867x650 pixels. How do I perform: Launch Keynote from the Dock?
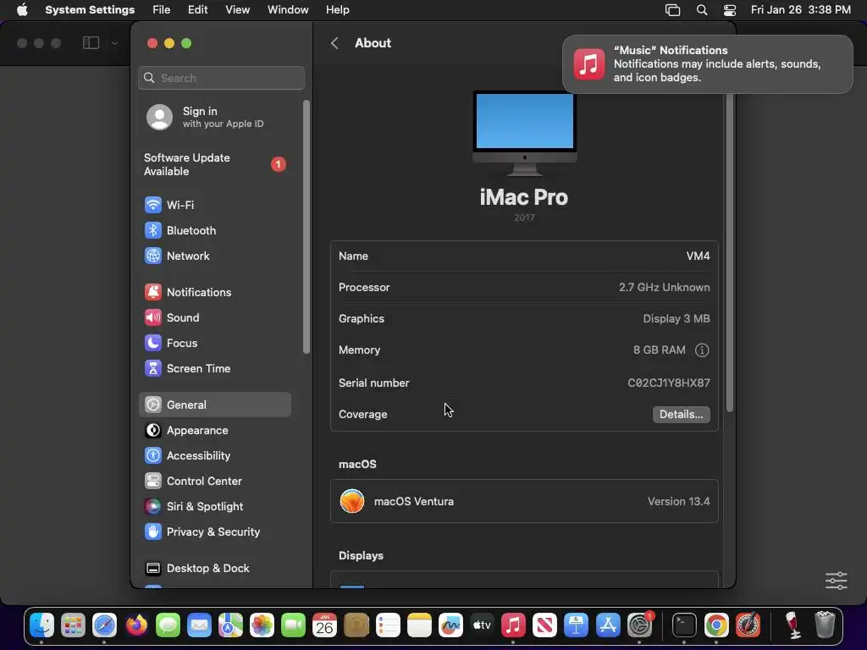click(x=576, y=625)
